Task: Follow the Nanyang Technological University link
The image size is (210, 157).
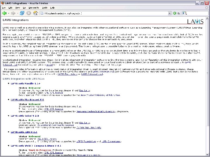Action: click(x=96, y=111)
